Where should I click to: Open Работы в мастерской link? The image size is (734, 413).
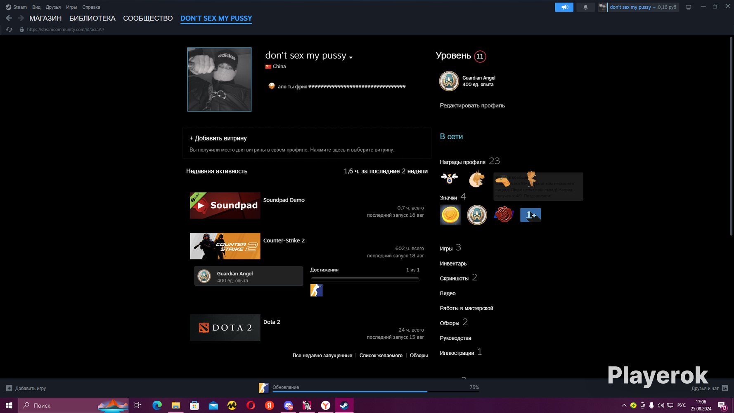tap(466, 308)
